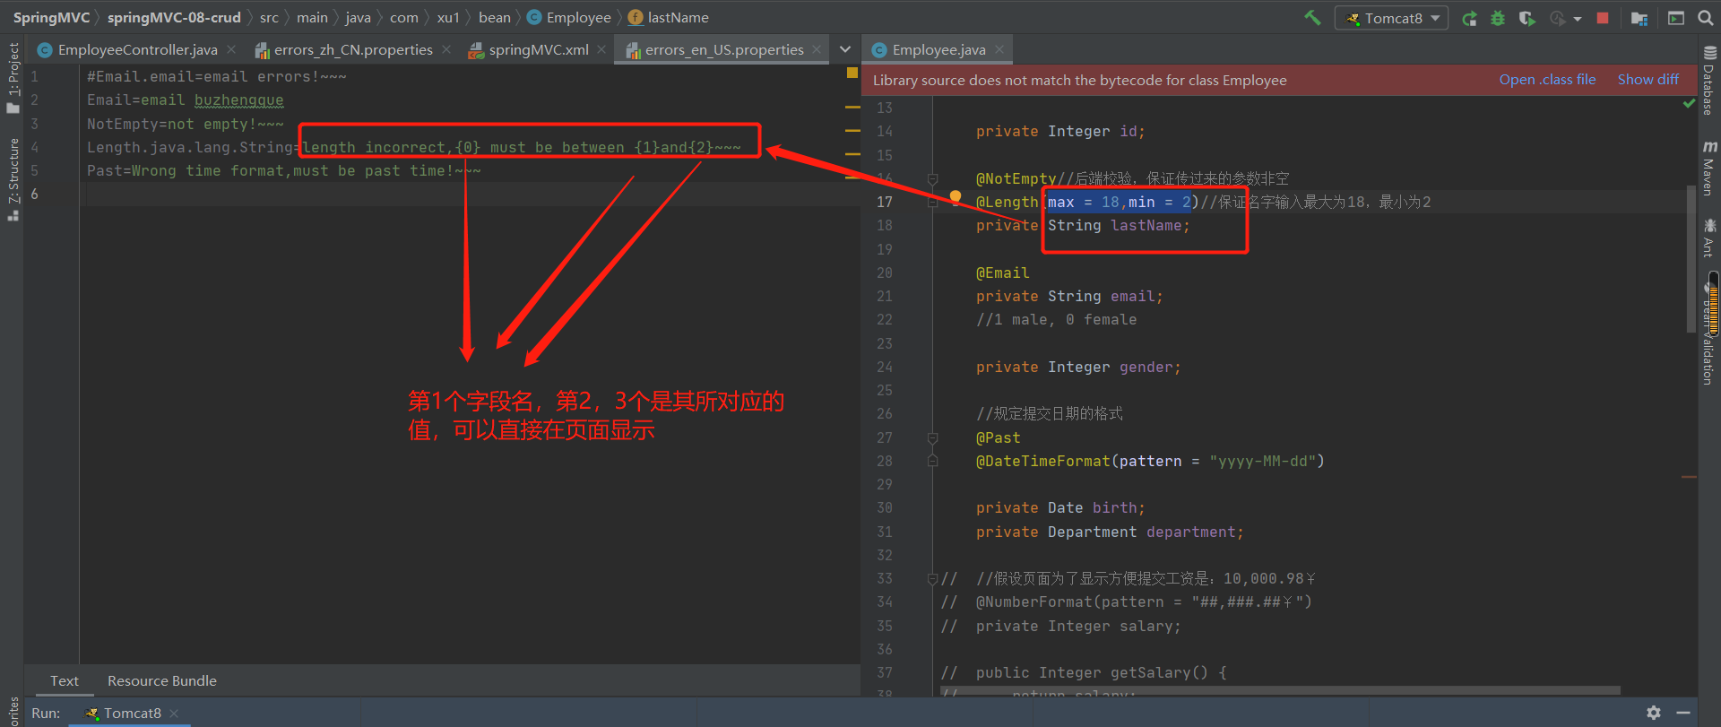Open Search Everywhere magnifier icon
1721x727 pixels.
click(1706, 18)
